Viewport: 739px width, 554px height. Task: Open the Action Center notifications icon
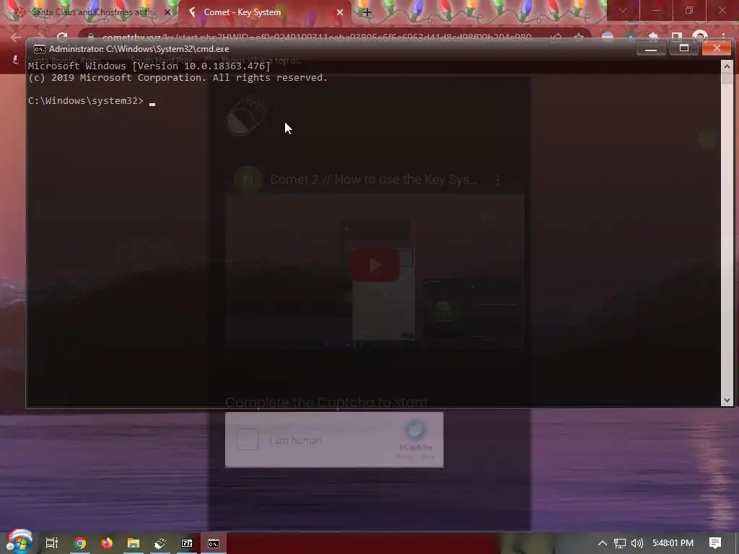pos(715,543)
